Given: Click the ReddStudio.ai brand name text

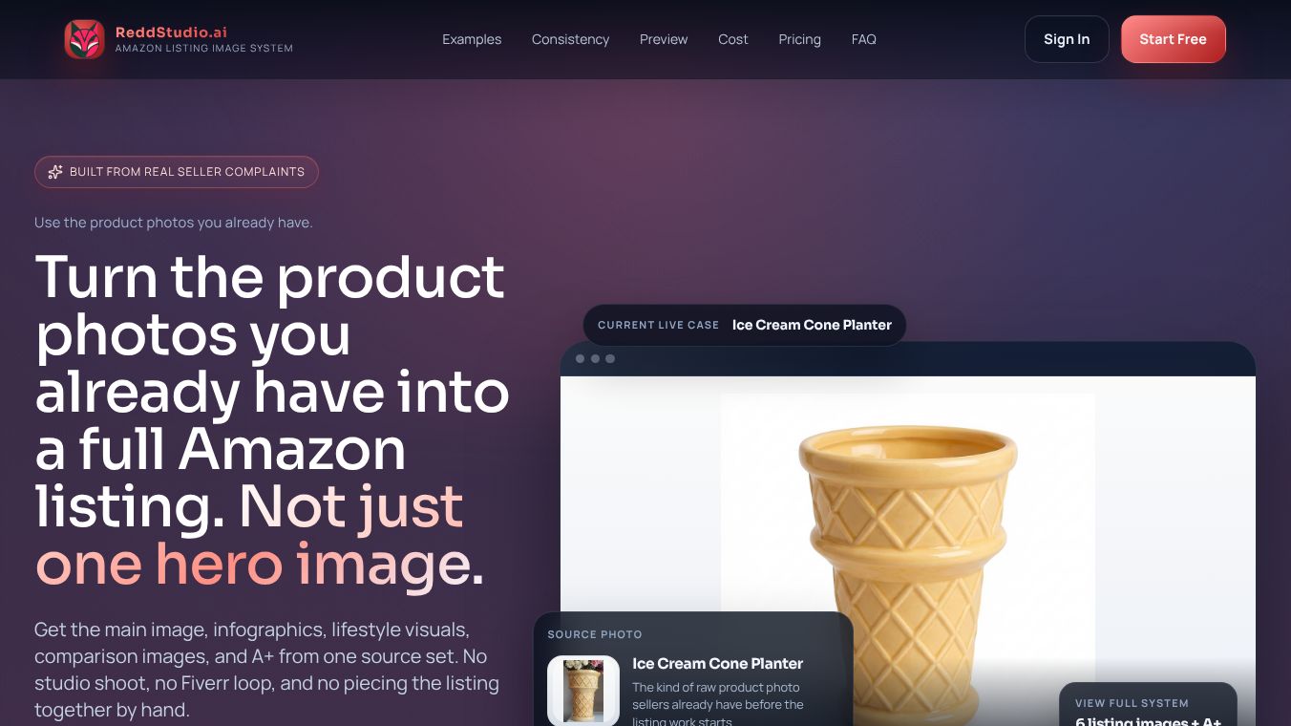Looking at the screenshot, I should [171, 32].
